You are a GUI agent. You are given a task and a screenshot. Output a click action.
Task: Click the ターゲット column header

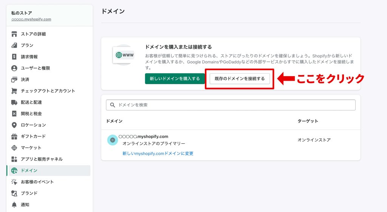tap(308, 121)
